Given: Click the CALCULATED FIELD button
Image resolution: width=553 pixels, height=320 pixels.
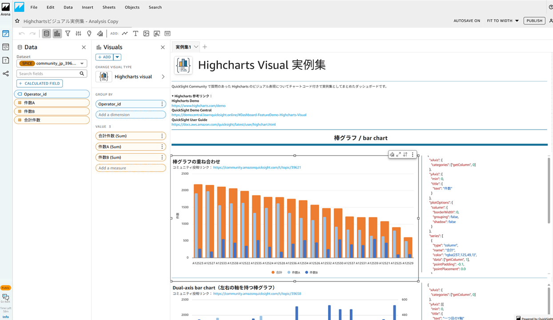Looking at the screenshot, I should pyautogui.click(x=40, y=84).
